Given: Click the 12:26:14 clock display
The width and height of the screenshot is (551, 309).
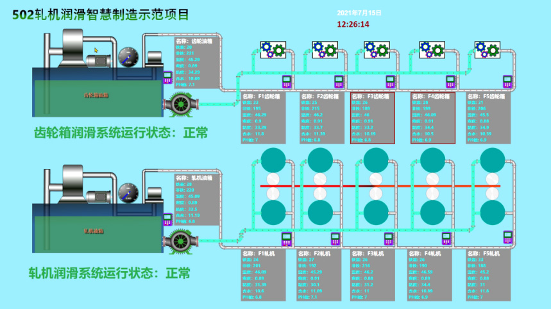Looking at the screenshot, I should click(353, 24).
